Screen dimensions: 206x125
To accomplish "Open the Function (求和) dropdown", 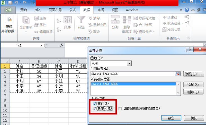I will pyautogui.click(x=129, y=63).
